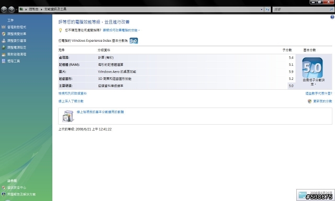Open the link to view software for my base score
The width and height of the screenshot is (335, 201).
[x=100, y=112]
